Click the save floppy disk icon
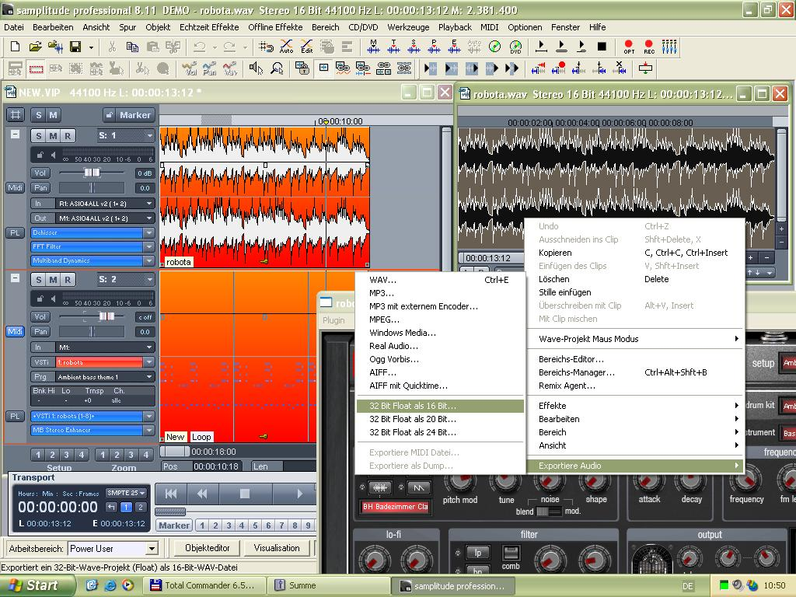 (x=75, y=47)
